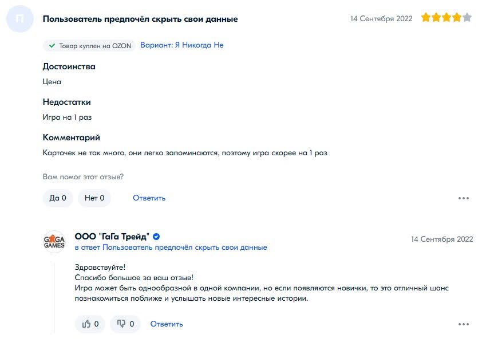490x342 pixels.
Task: Click the GaGa Games seller logo
Action: 54,242
